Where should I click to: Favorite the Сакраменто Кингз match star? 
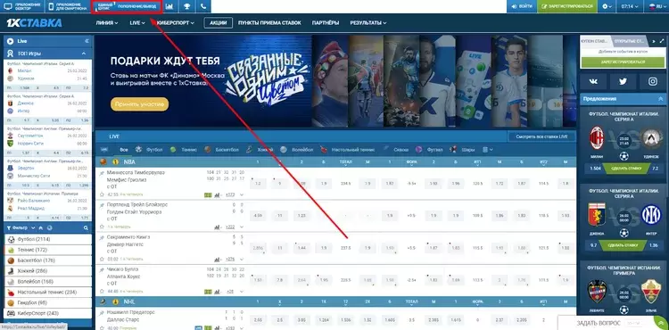102,259
